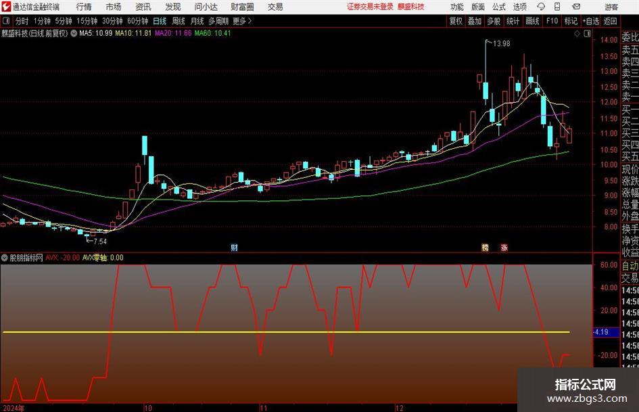The height and width of the screenshot is (412, 639).
Task: Switch to the 30分钟 period tab
Action: (112, 21)
